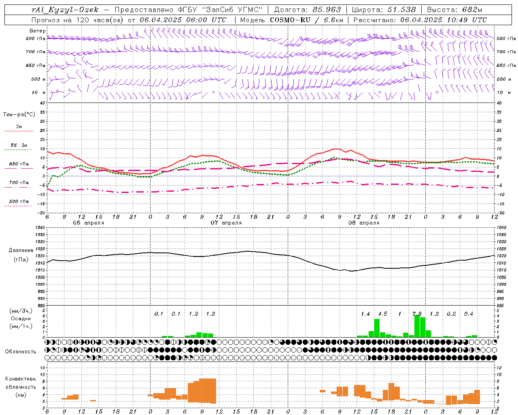518x415 pixels.
Task: Click the longitude value 85.963
Action: pyautogui.click(x=327, y=10)
